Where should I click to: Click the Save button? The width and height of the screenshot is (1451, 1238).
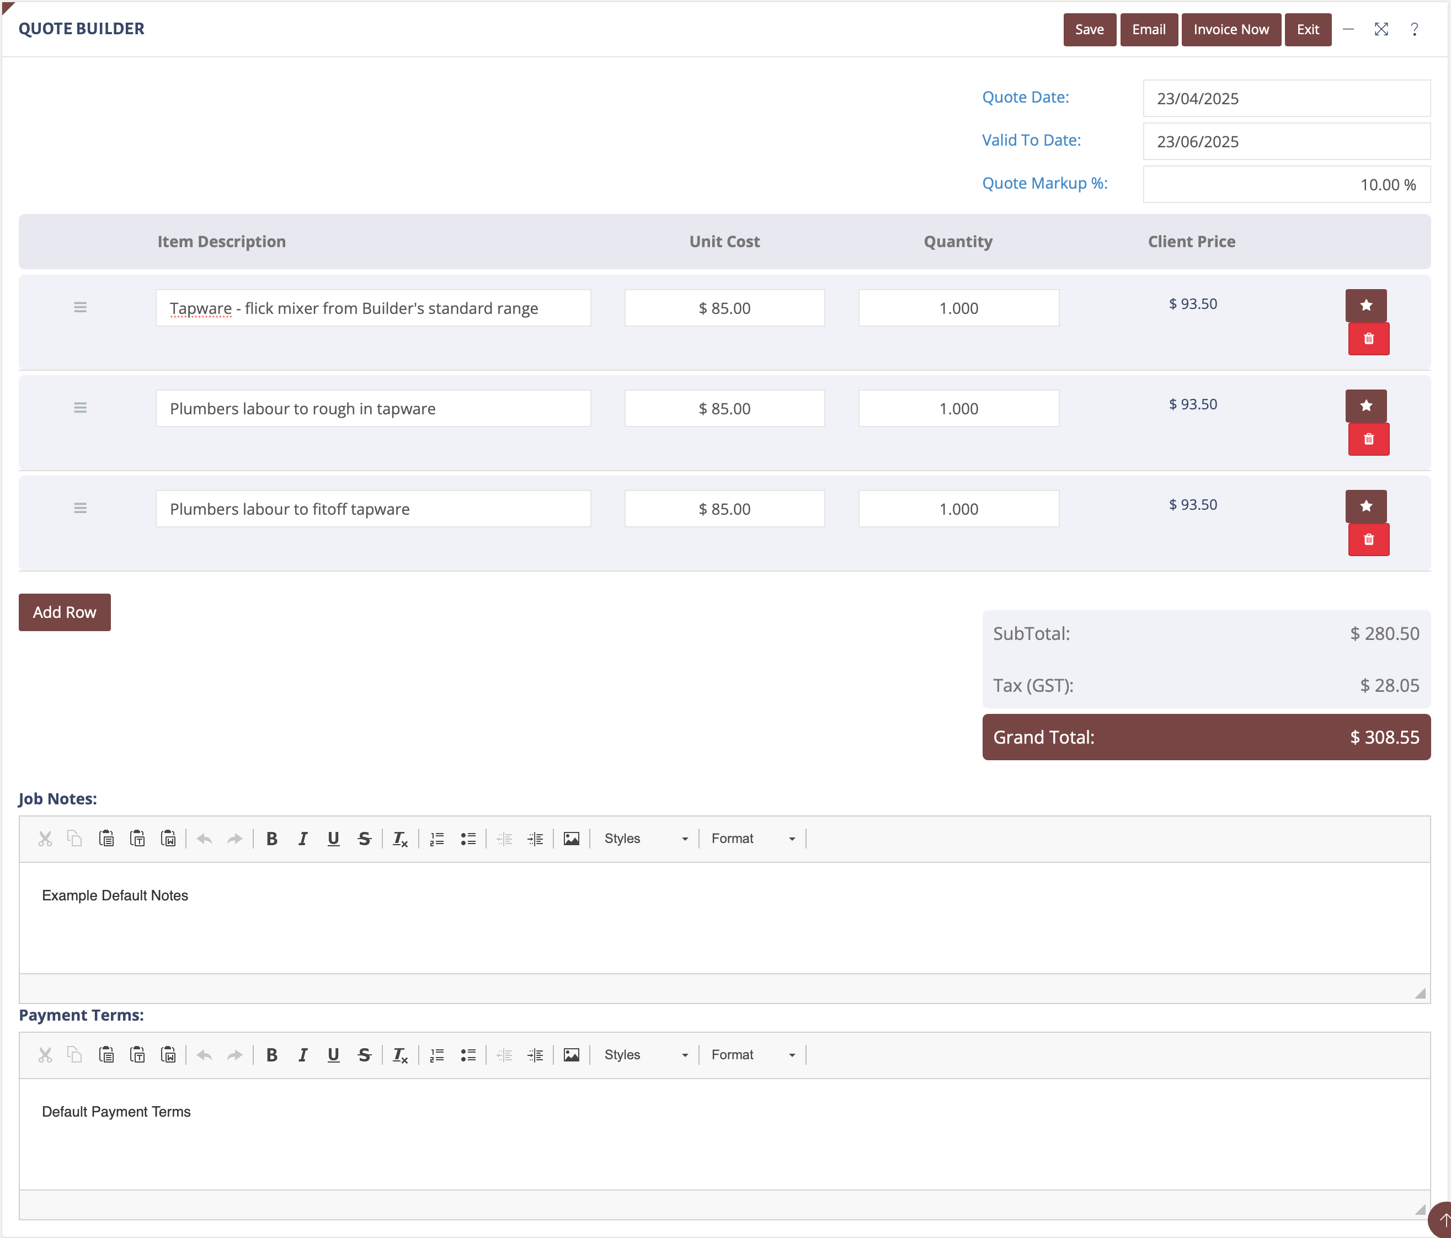point(1089,29)
